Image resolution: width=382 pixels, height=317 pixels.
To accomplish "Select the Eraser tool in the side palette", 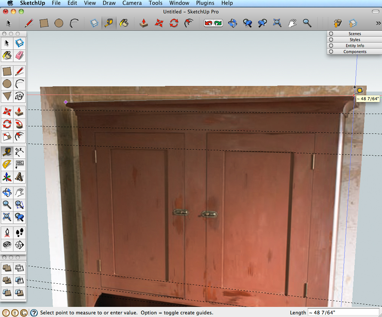I will pyautogui.click(x=19, y=55).
